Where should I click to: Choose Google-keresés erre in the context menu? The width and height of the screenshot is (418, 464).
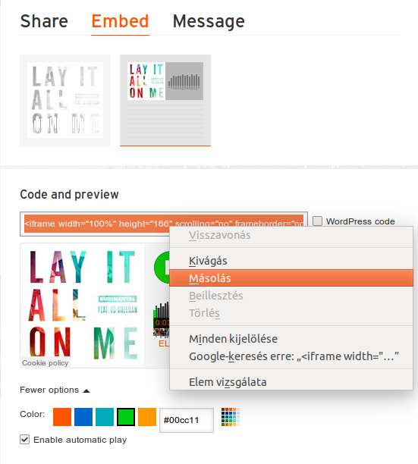(291, 356)
